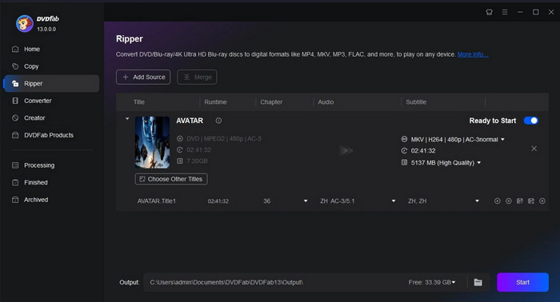Click the Processing queue icon
The height and width of the screenshot is (302, 560).
tap(15, 165)
